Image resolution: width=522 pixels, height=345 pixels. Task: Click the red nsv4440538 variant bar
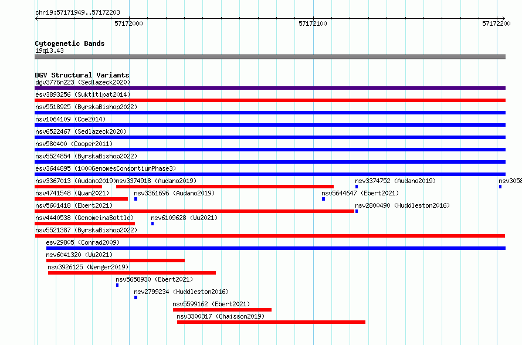point(84,224)
